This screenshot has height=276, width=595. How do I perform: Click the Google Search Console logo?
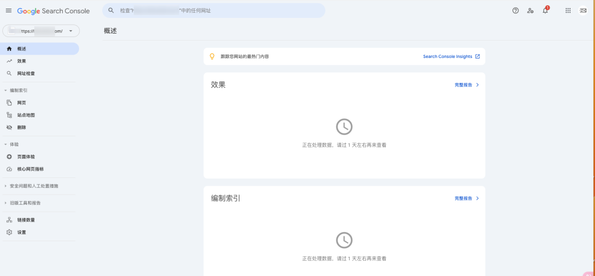click(53, 11)
